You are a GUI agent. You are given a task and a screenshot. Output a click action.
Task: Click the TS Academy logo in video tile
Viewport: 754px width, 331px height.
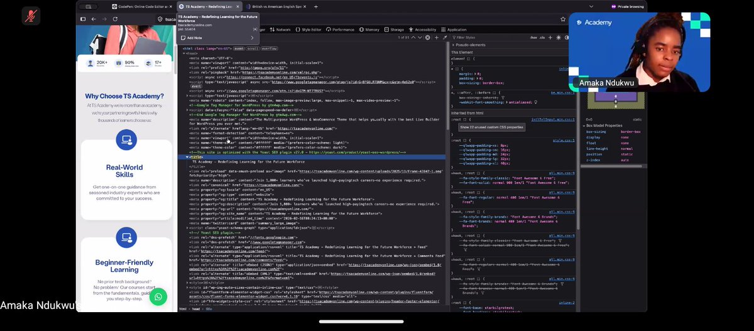point(594,22)
